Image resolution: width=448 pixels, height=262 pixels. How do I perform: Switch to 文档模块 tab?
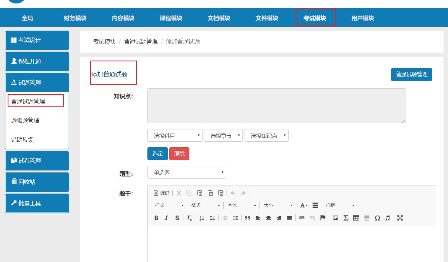pyautogui.click(x=219, y=18)
